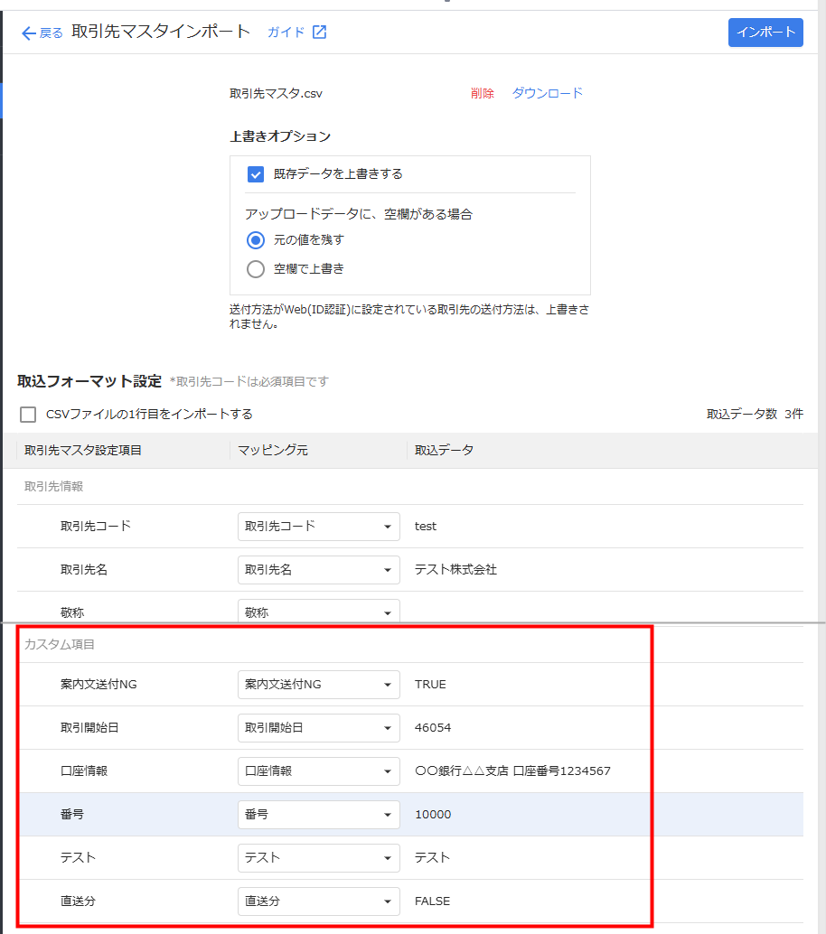Open the 案内文送付NG mapping dropdown
The width and height of the screenshot is (826, 934).
pyautogui.click(x=318, y=685)
